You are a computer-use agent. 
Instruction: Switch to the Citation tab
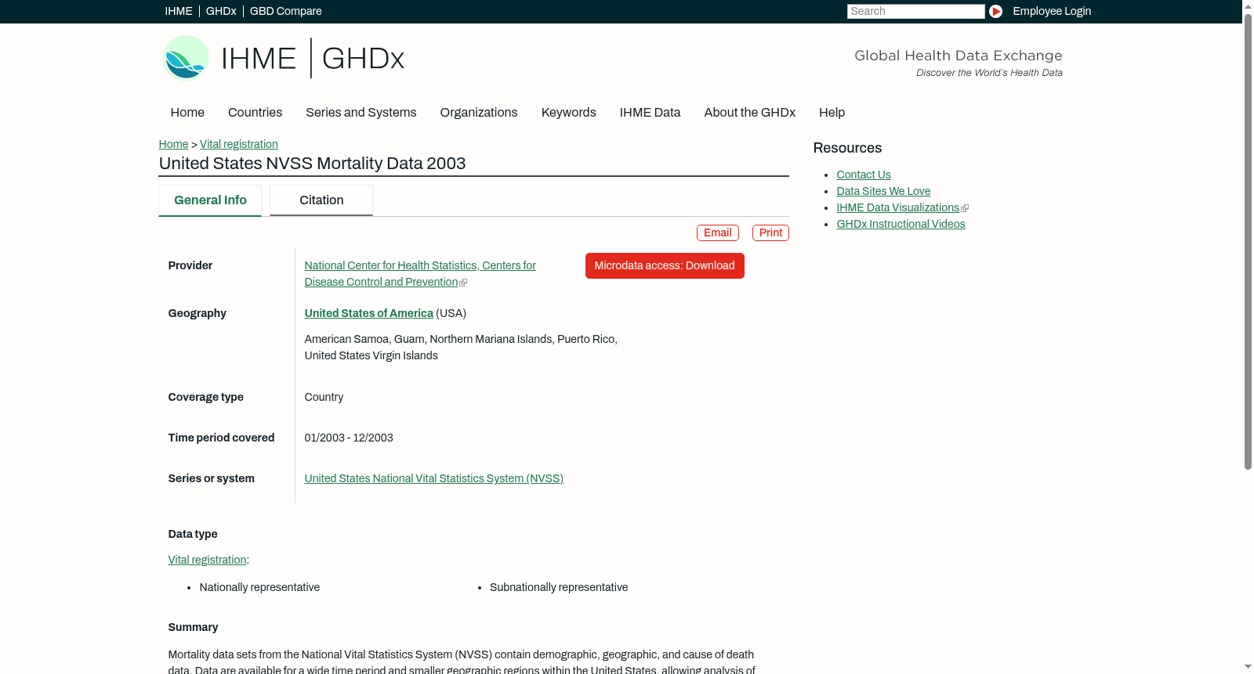pyautogui.click(x=321, y=200)
